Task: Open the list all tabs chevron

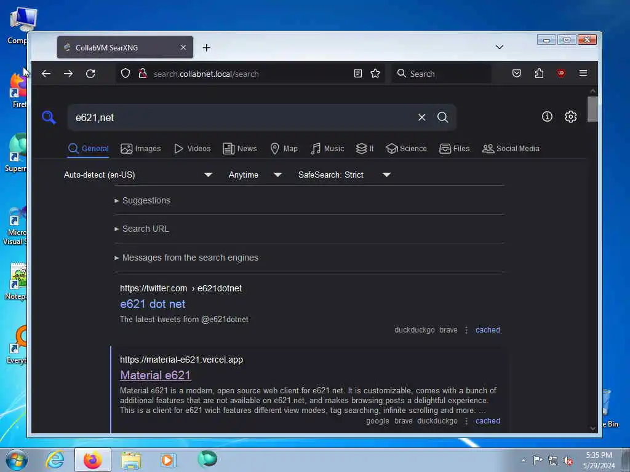Action: [500, 47]
